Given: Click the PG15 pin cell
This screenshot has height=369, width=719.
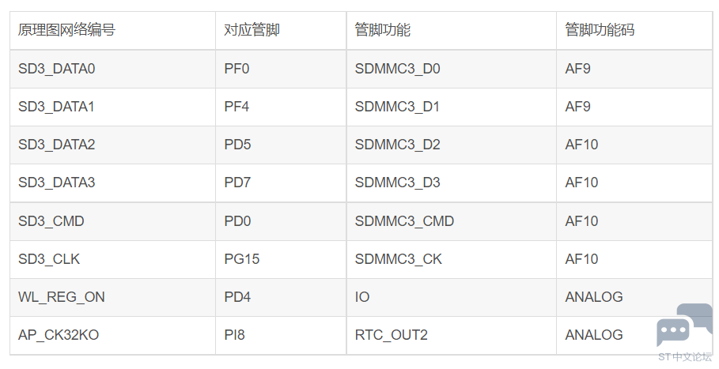Looking at the screenshot, I should coord(281,259).
